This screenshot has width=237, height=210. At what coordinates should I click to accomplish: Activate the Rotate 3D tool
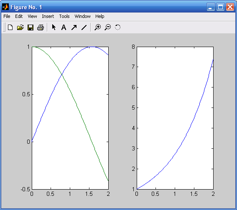(x=117, y=27)
